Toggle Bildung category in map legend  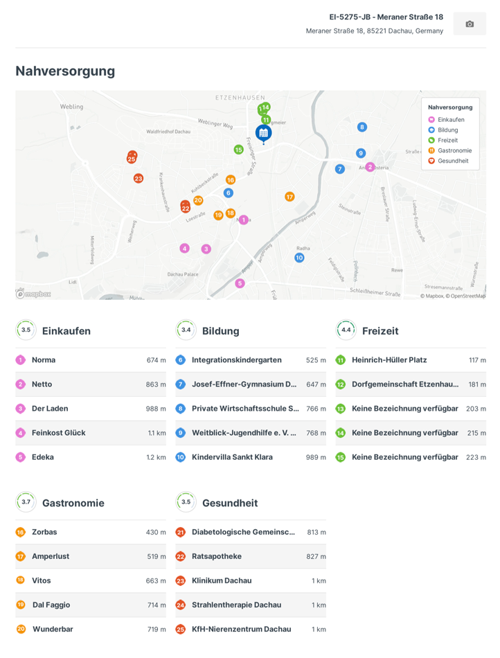click(447, 130)
